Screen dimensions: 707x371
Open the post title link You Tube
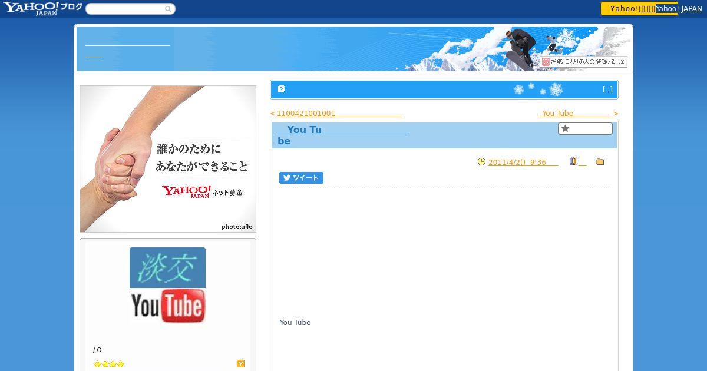[343, 135]
